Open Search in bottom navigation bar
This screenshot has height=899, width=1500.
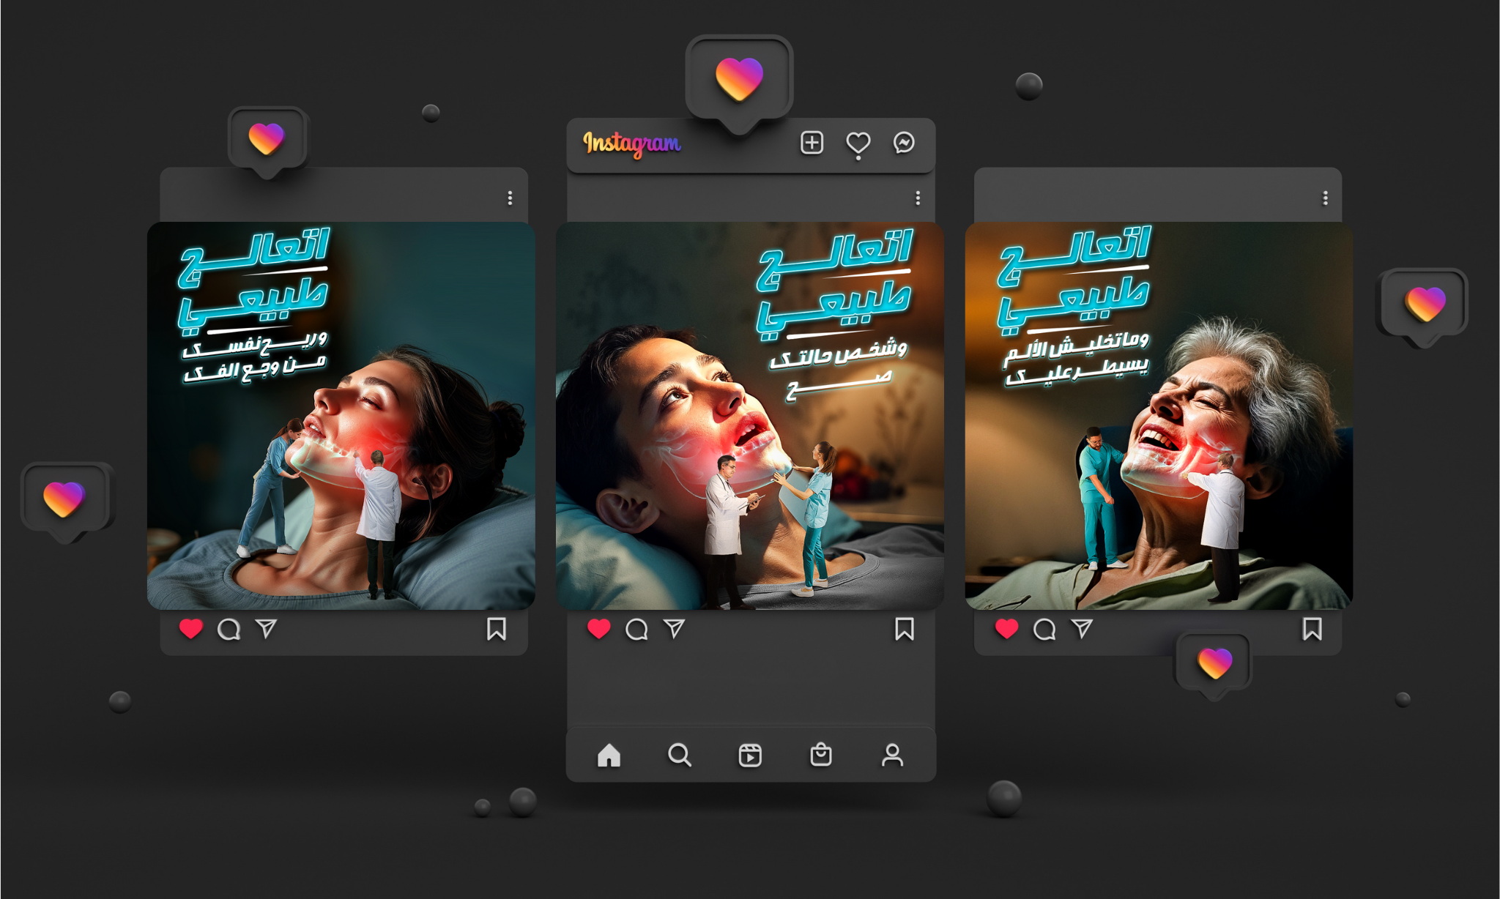tap(679, 755)
